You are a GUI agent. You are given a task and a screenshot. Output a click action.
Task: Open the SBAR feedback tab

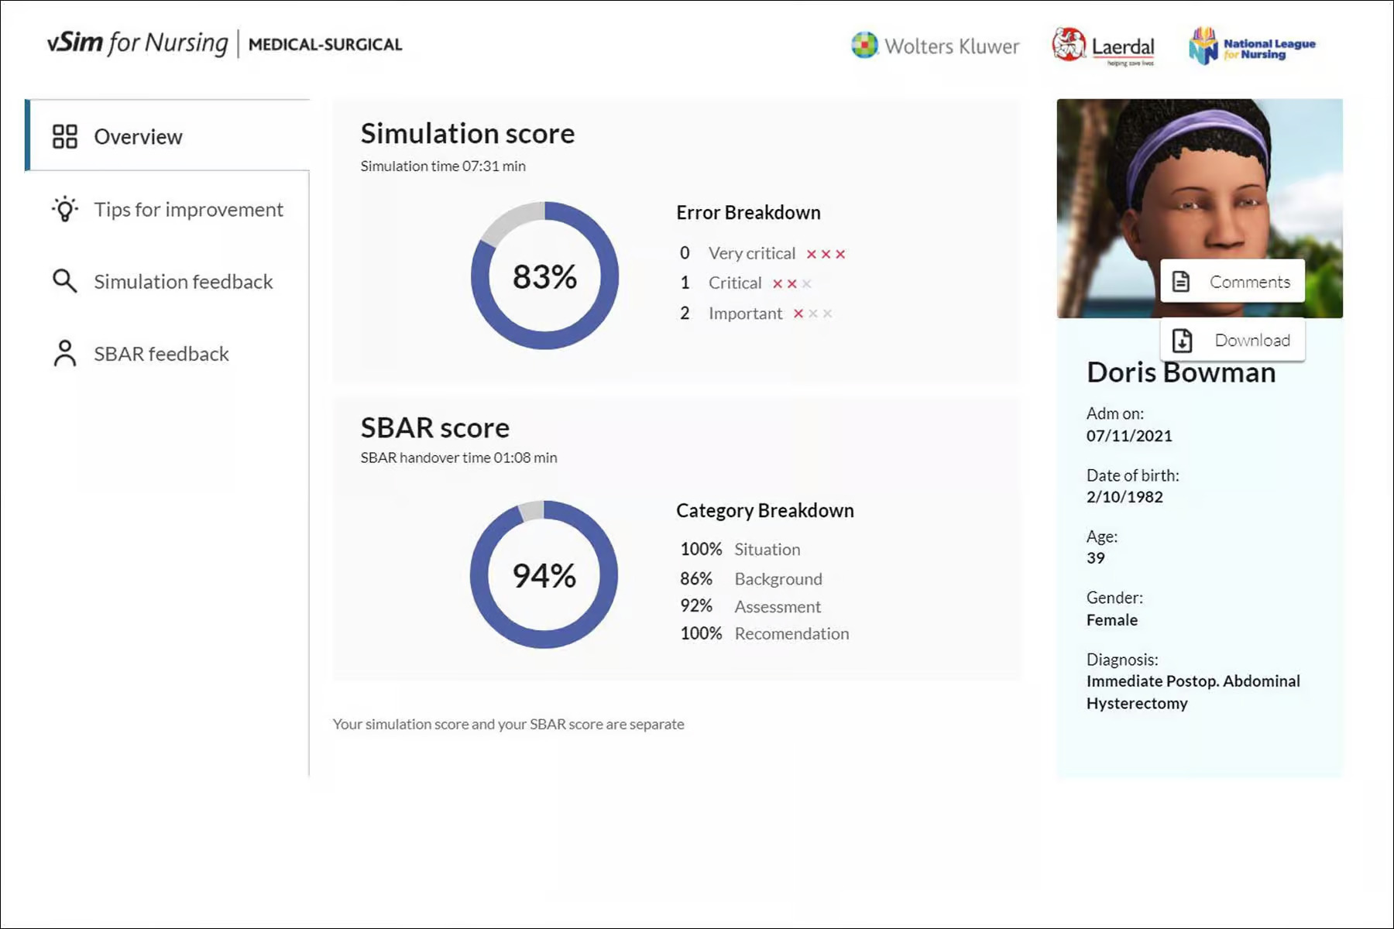[x=161, y=354]
